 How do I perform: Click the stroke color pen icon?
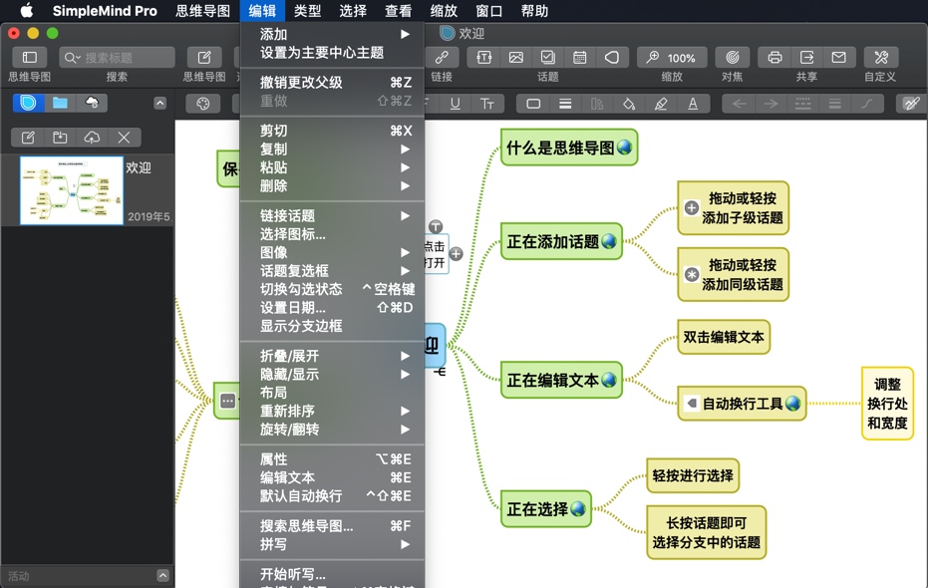tap(661, 104)
